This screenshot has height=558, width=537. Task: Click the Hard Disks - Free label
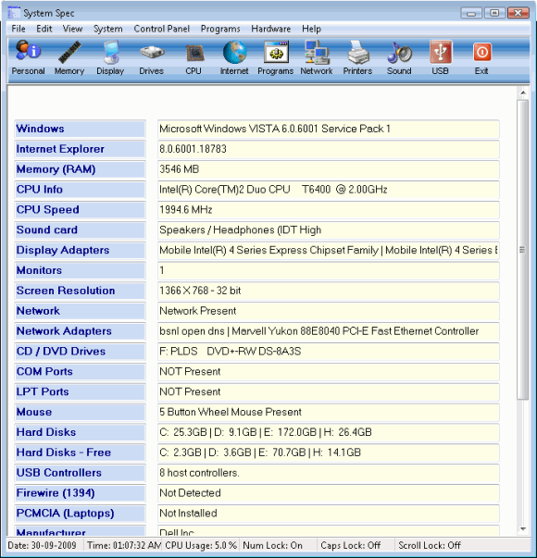81,453
